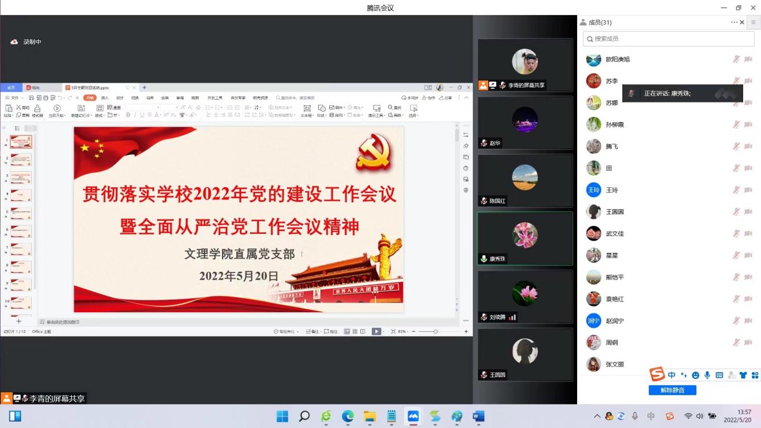Image resolution: width=761 pixels, height=428 pixels.
Task: Click the member panel hamburger menu icon
Action: pyautogui.click(x=753, y=22)
